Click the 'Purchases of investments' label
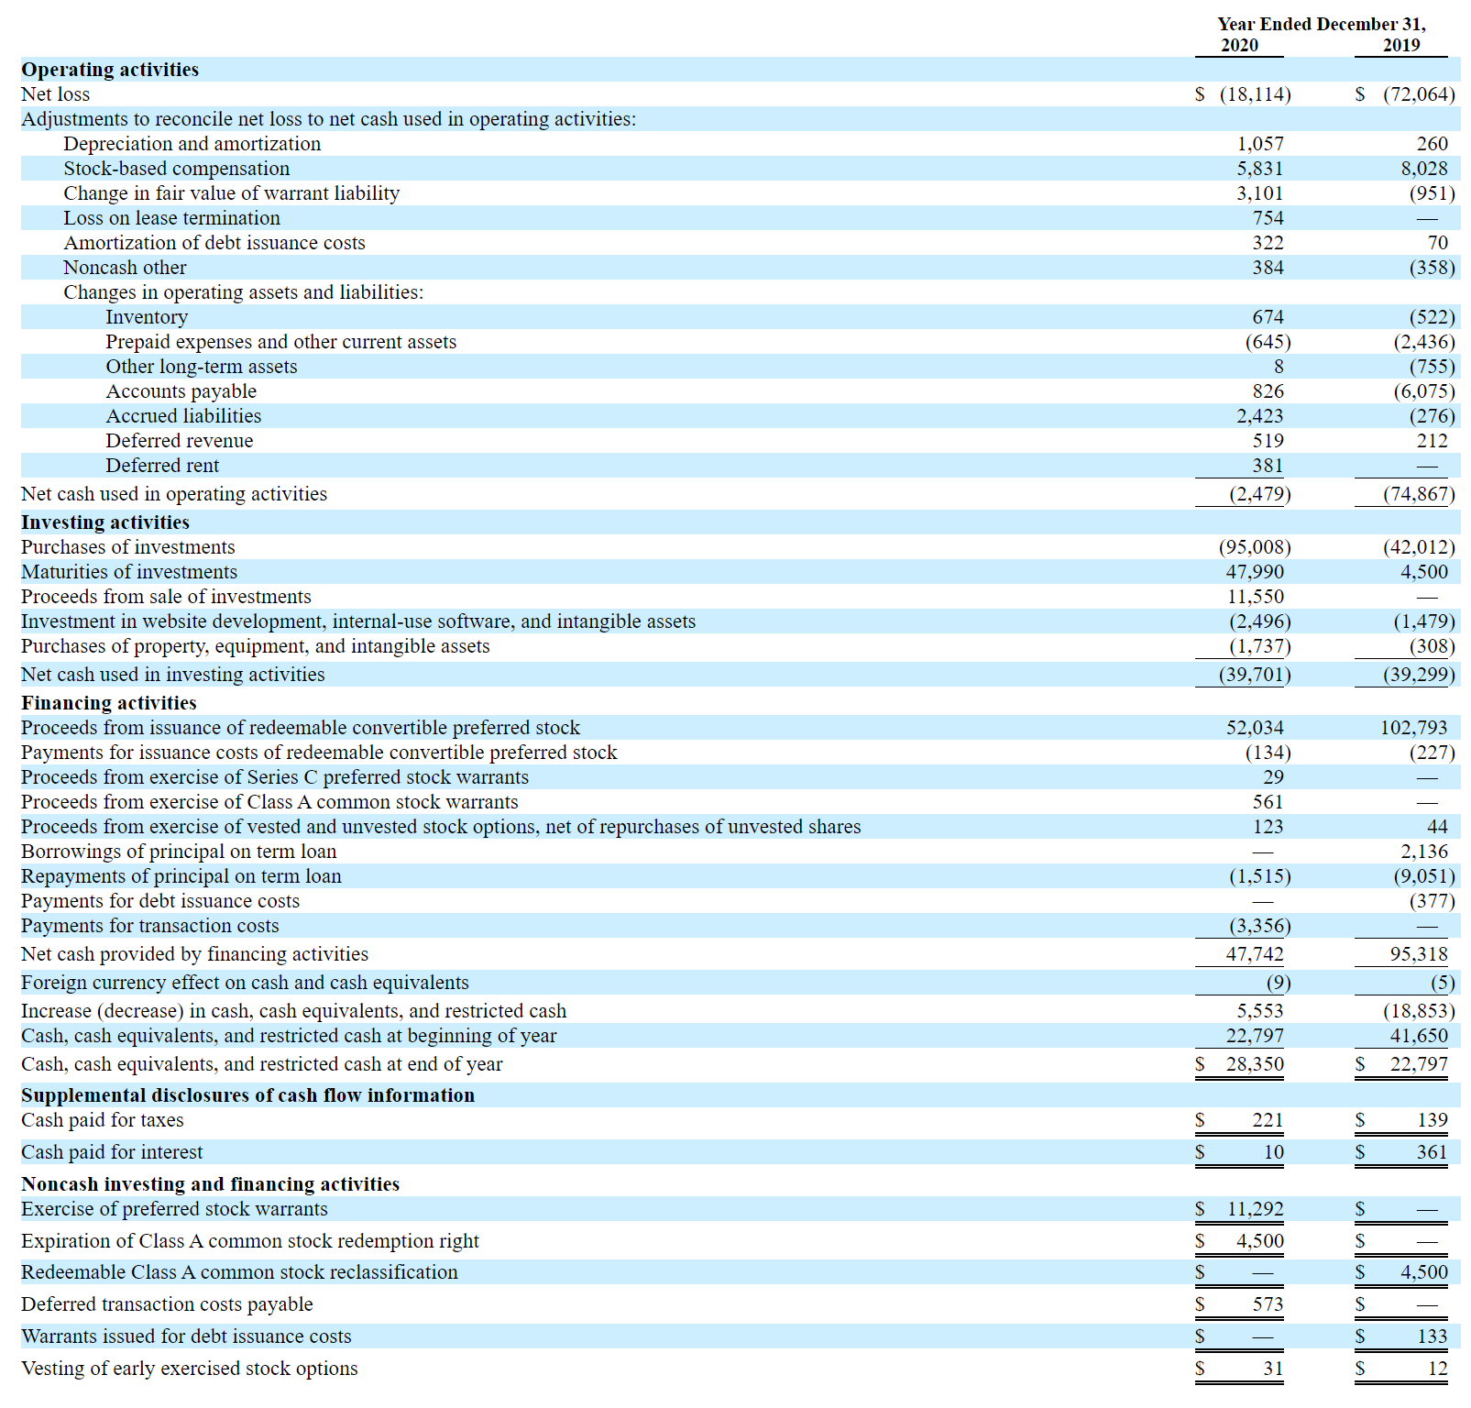This screenshot has width=1471, height=1408. 128,547
